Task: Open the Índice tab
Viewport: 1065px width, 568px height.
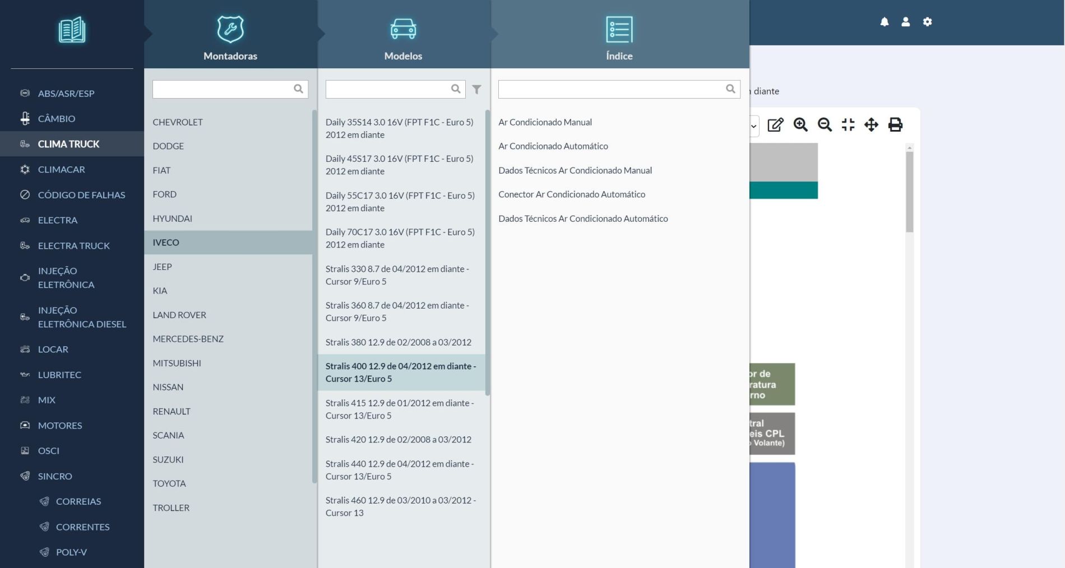Action: coord(619,37)
